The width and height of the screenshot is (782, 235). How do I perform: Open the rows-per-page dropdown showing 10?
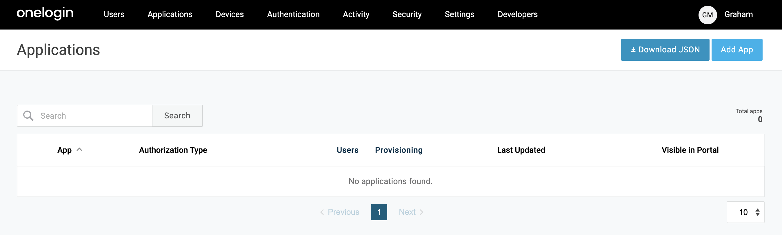click(745, 212)
